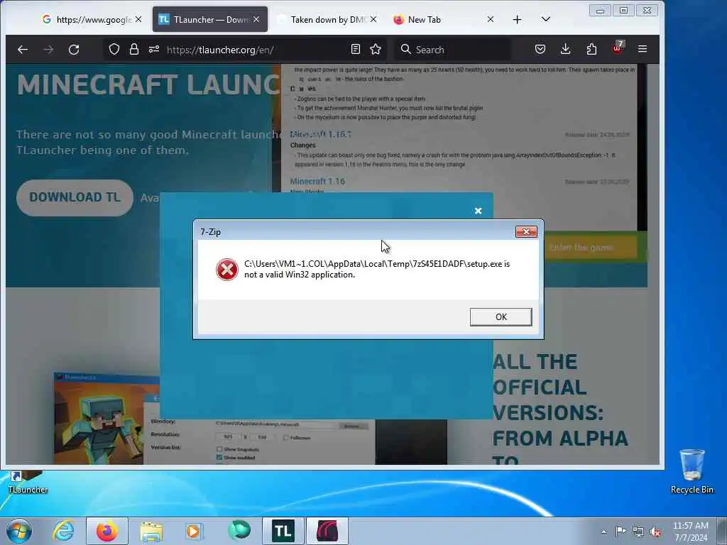The image size is (727, 545).
Task: Open the tracking protection shield
Action: pyautogui.click(x=114, y=49)
